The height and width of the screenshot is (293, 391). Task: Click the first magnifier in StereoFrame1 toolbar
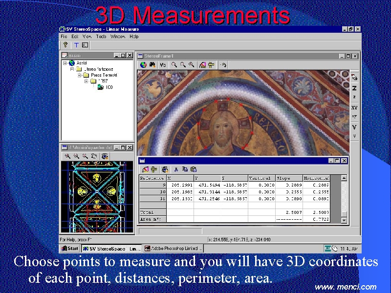click(174, 65)
